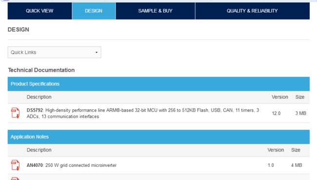317x180 pixels.
Task: Switch to SAMPLE & BUY tab
Action: pyautogui.click(x=155, y=11)
